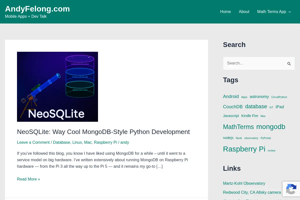Go to the AndyFelong.com site title
The width and height of the screenshot is (300, 200).
(x=37, y=9)
